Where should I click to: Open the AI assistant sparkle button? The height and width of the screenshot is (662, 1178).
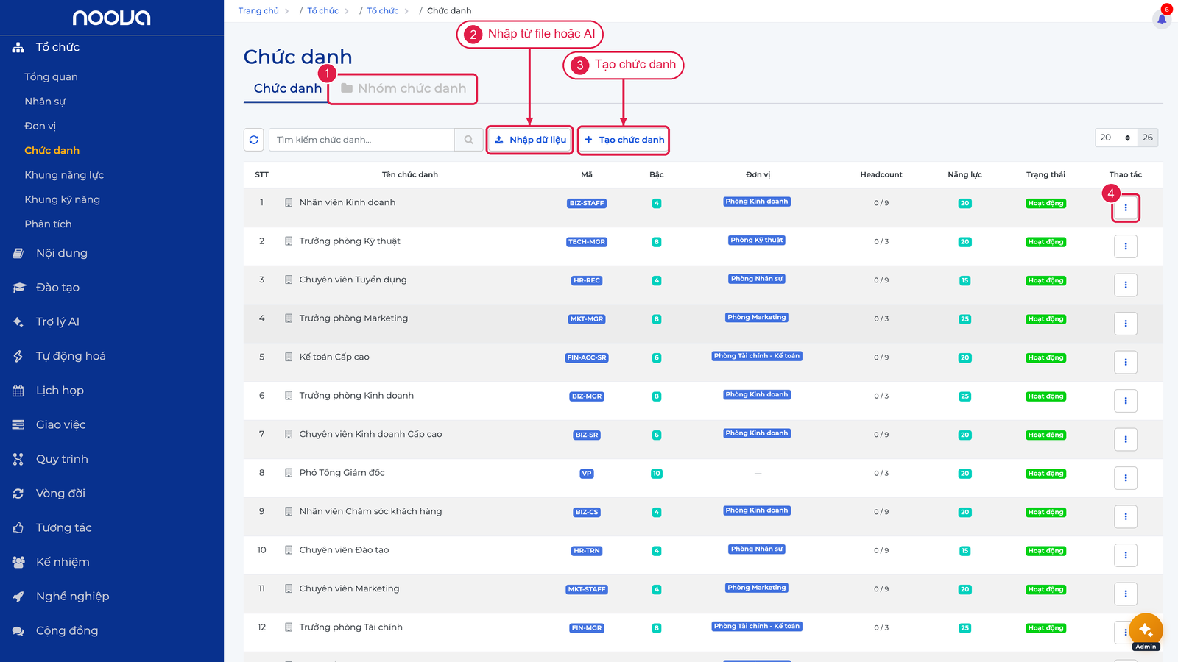click(x=1146, y=630)
